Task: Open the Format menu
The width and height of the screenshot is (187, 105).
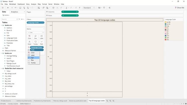Action: (44, 4)
